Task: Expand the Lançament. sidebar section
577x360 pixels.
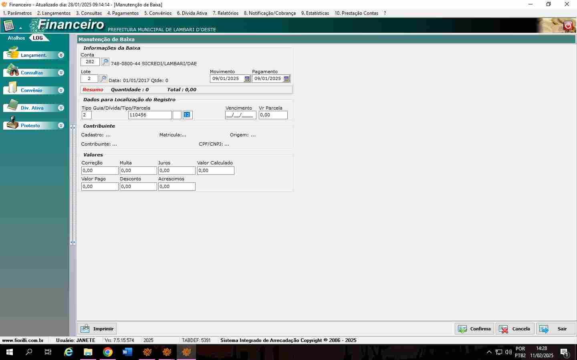Action: pos(61,55)
